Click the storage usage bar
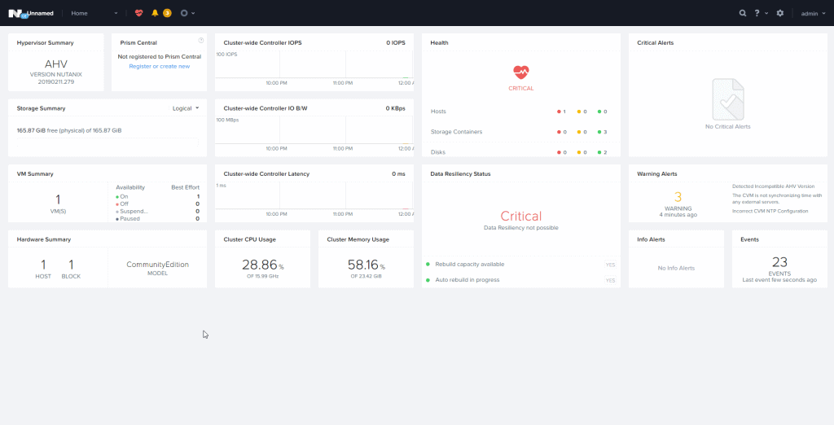The width and height of the screenshot is (834, 425). tap(108, 142)
